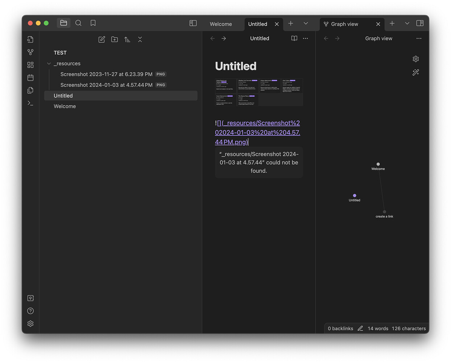The image size is (451, 363).
Task: Collapse all folders using the collapse icon
Action: 140,39
